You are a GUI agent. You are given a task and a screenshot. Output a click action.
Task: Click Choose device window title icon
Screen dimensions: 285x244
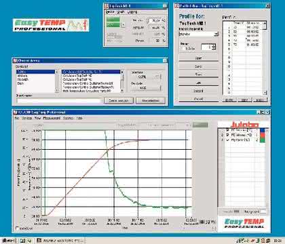point(15,60)
